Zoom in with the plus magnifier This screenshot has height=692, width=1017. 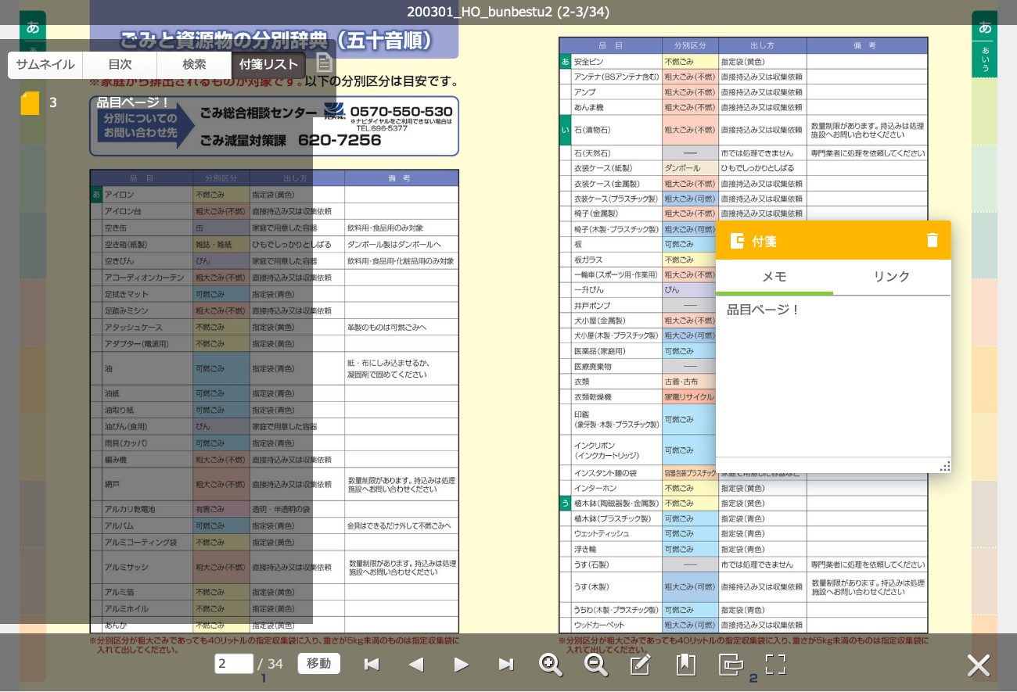tap(551, 665)
